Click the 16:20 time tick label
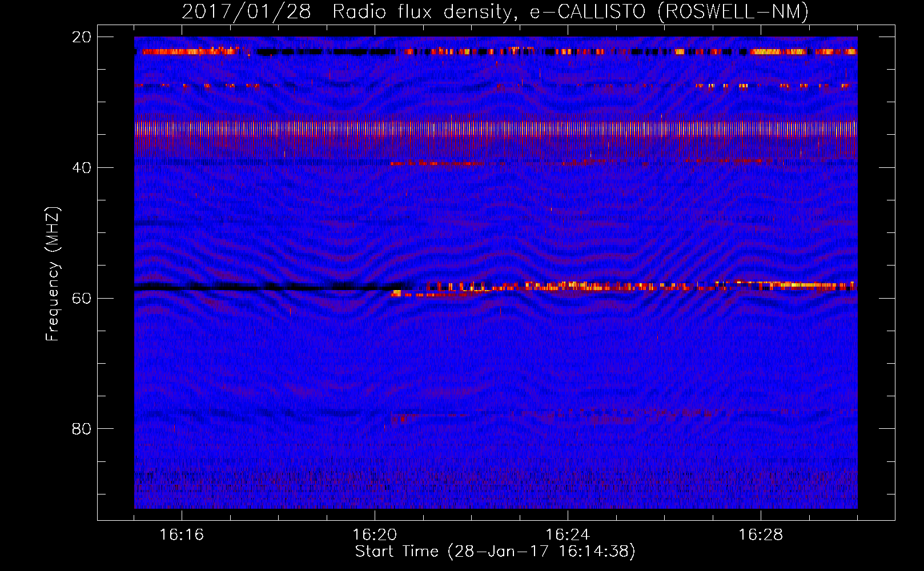The height and width of the screenshot is (571, 924). point(375,535)
